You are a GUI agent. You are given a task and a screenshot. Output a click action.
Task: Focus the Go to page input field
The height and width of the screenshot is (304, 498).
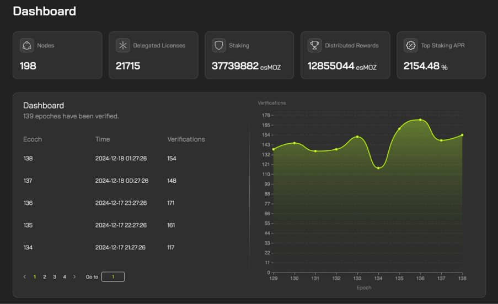point(113,277)
